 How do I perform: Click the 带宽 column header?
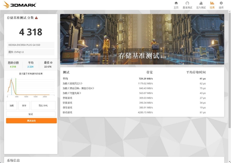(x=150, y=72)
